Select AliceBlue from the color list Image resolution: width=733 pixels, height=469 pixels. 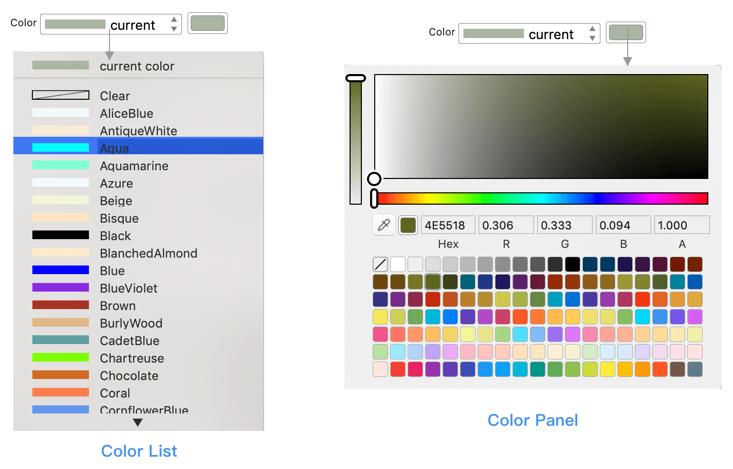138,113
